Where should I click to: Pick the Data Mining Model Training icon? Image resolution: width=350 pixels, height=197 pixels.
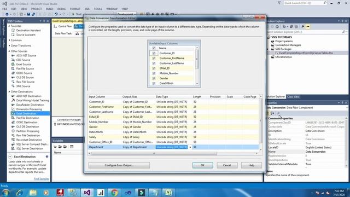pos(13,101)
